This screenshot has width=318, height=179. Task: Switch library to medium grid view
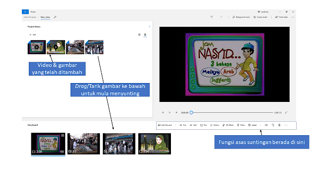(x=139, y=35)
